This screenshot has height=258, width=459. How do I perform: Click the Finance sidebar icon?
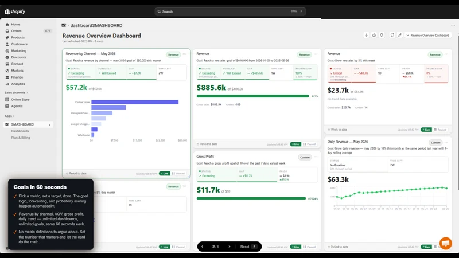[7, 77]
